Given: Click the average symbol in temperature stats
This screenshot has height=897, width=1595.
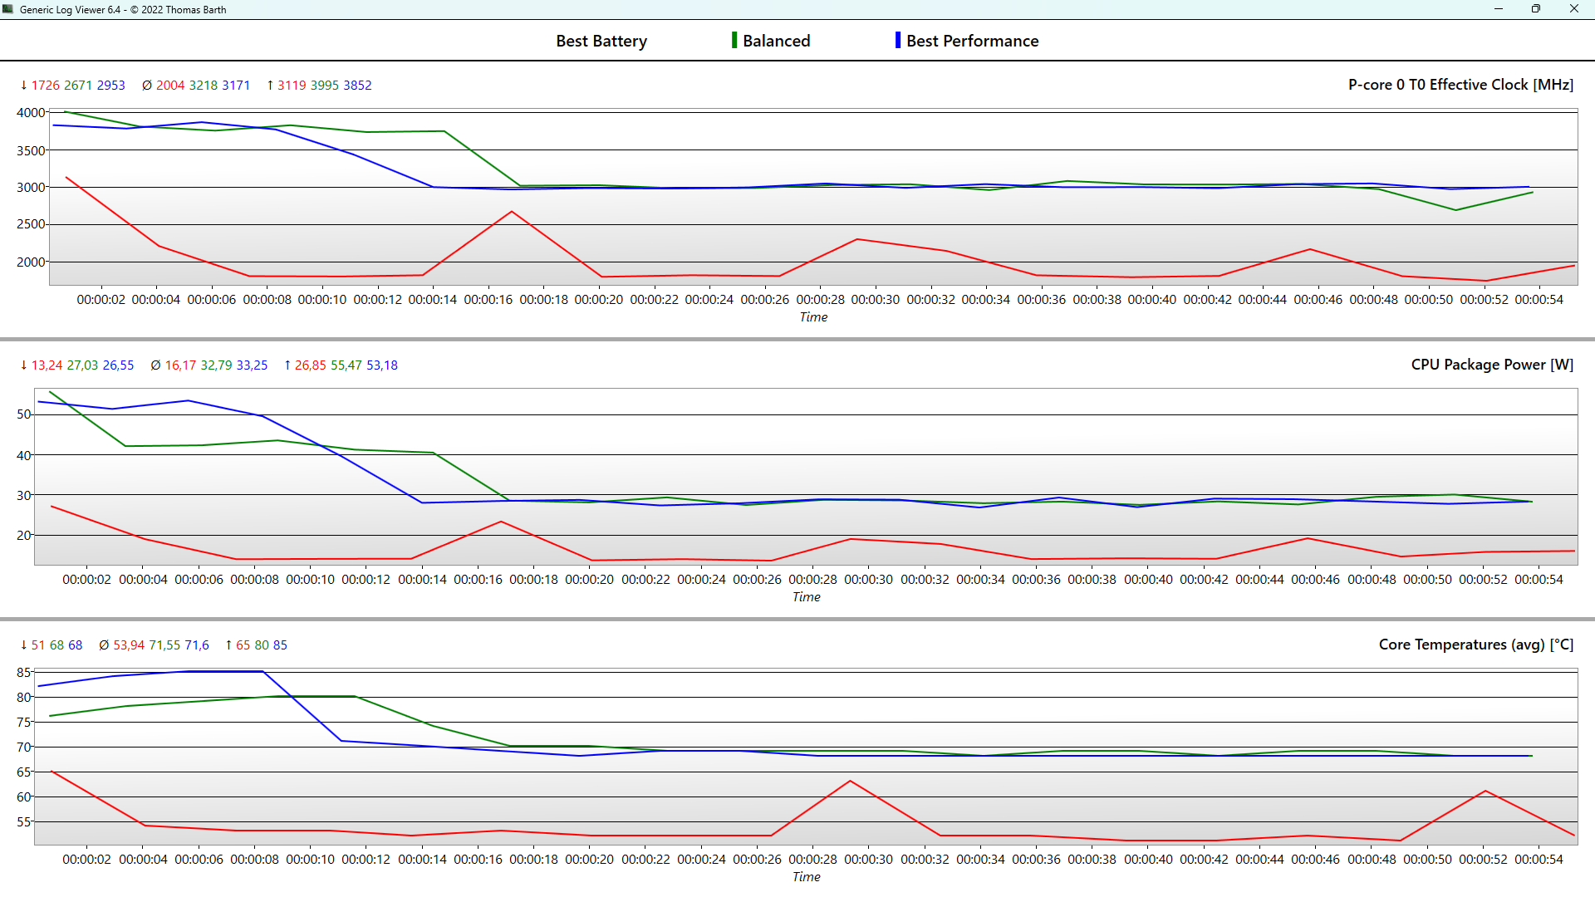Looking at the screenshot, I should click(104, 645).
